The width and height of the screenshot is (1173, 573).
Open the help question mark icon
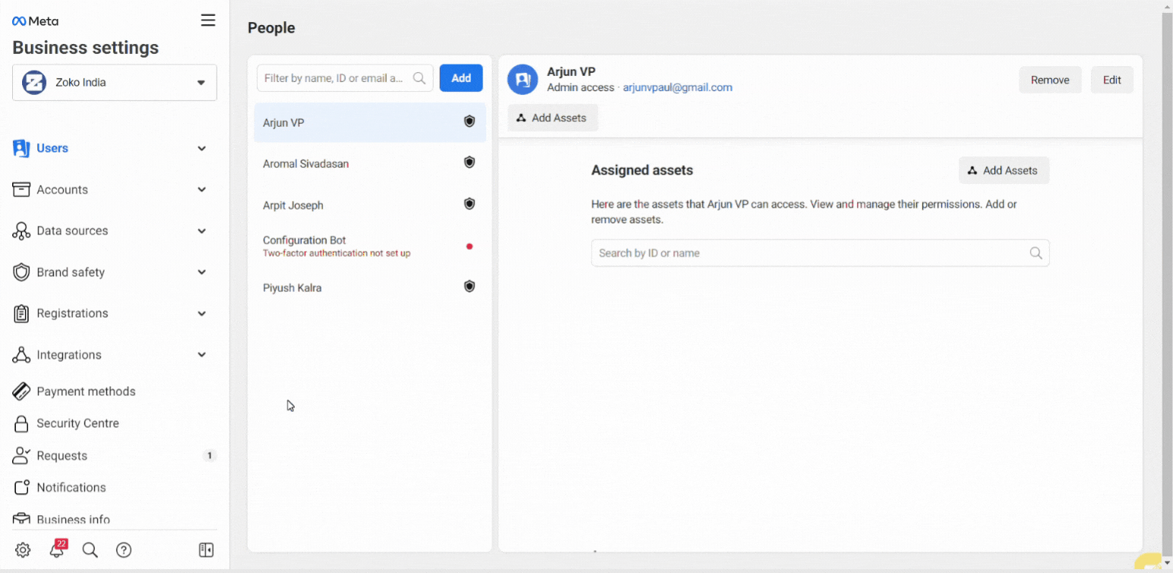click(x=124, y=550)
